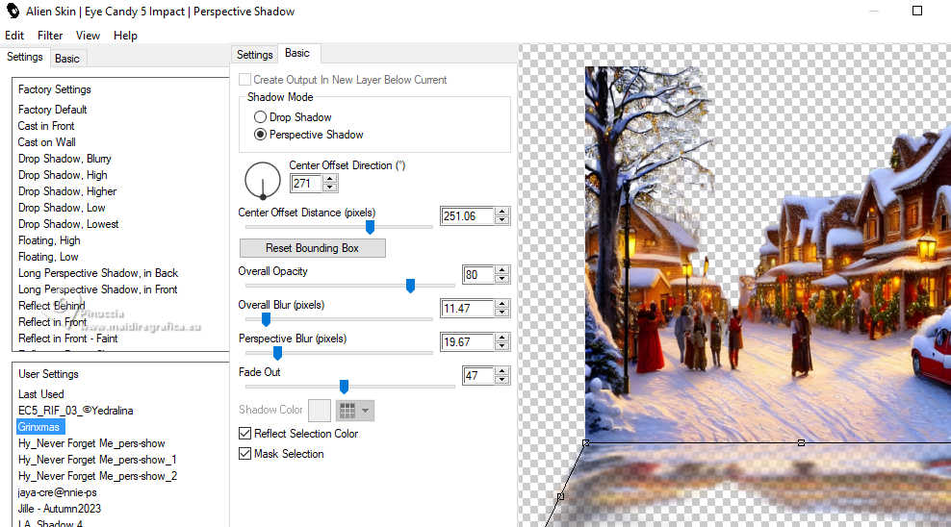Click Reset Bounding Box button
The height and width of the screenshot is (527, 951).
[x=313, y=248]
